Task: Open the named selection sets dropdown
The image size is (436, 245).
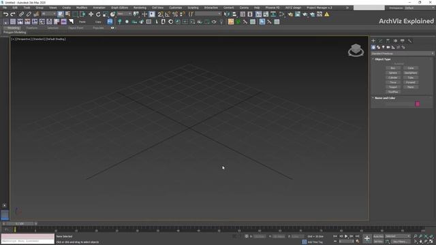Action: pyautogui.click(x=208, y=14)
